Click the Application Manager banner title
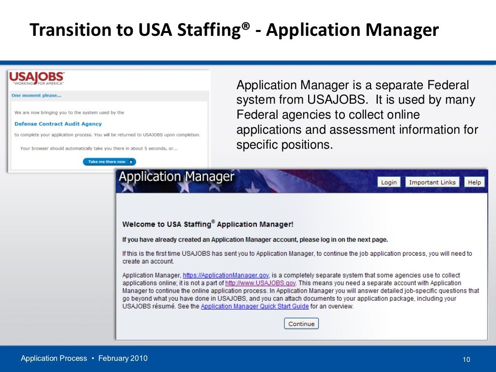The width and height of the screenshot is (496, 372). pyautogui.click(x=176, y=176)
